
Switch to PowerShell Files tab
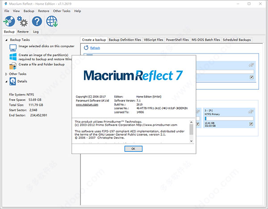[x=177, y=40]
